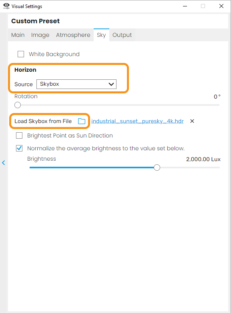Expand Source list via the dropdown arrow

(x=111, y=84)
